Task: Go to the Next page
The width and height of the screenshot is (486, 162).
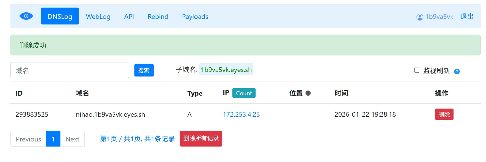Action: [72, 139]
